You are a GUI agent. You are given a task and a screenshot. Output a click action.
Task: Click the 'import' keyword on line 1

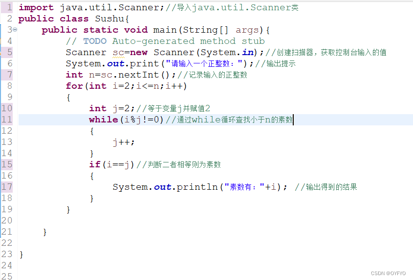36,8
